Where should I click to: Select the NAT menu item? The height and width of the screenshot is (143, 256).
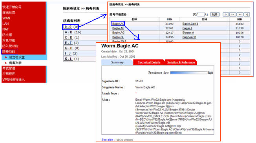[x=5, y=29]
